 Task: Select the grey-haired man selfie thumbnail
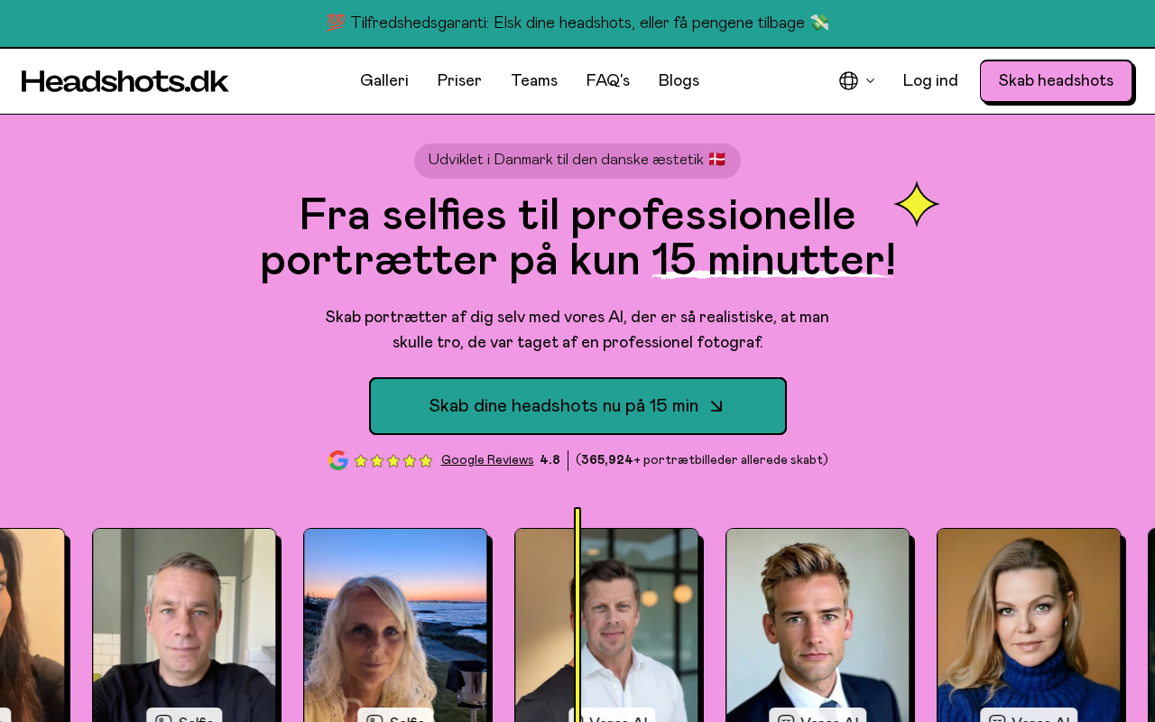coord(184,625)
